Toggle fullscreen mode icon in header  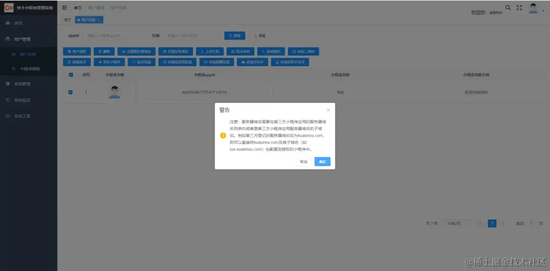coord(519,7)
